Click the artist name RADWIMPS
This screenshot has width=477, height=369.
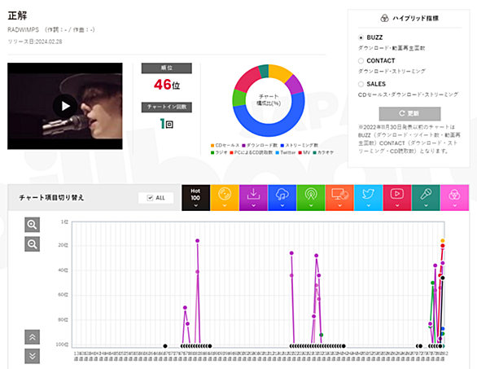23,30
